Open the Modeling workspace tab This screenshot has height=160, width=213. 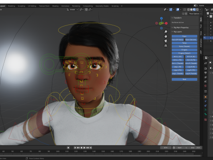tap(12, 6)
